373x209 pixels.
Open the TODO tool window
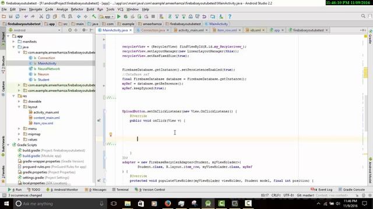click(34, 190)
